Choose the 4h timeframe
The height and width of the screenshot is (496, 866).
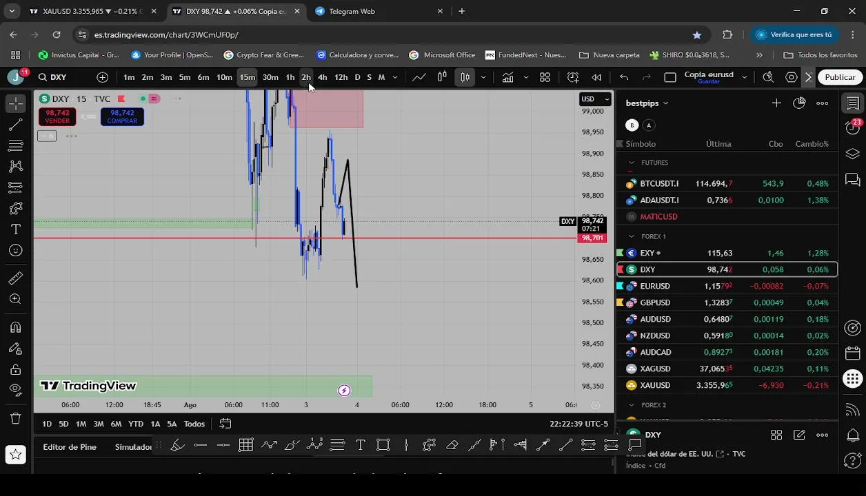click(x=322, y=77)
